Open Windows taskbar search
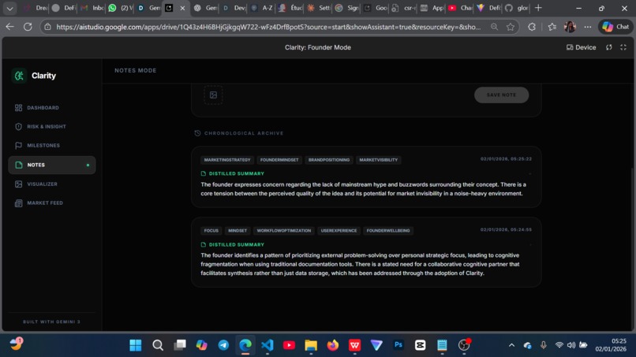Viewport: 636px width, 357px height. coord(158,345)
